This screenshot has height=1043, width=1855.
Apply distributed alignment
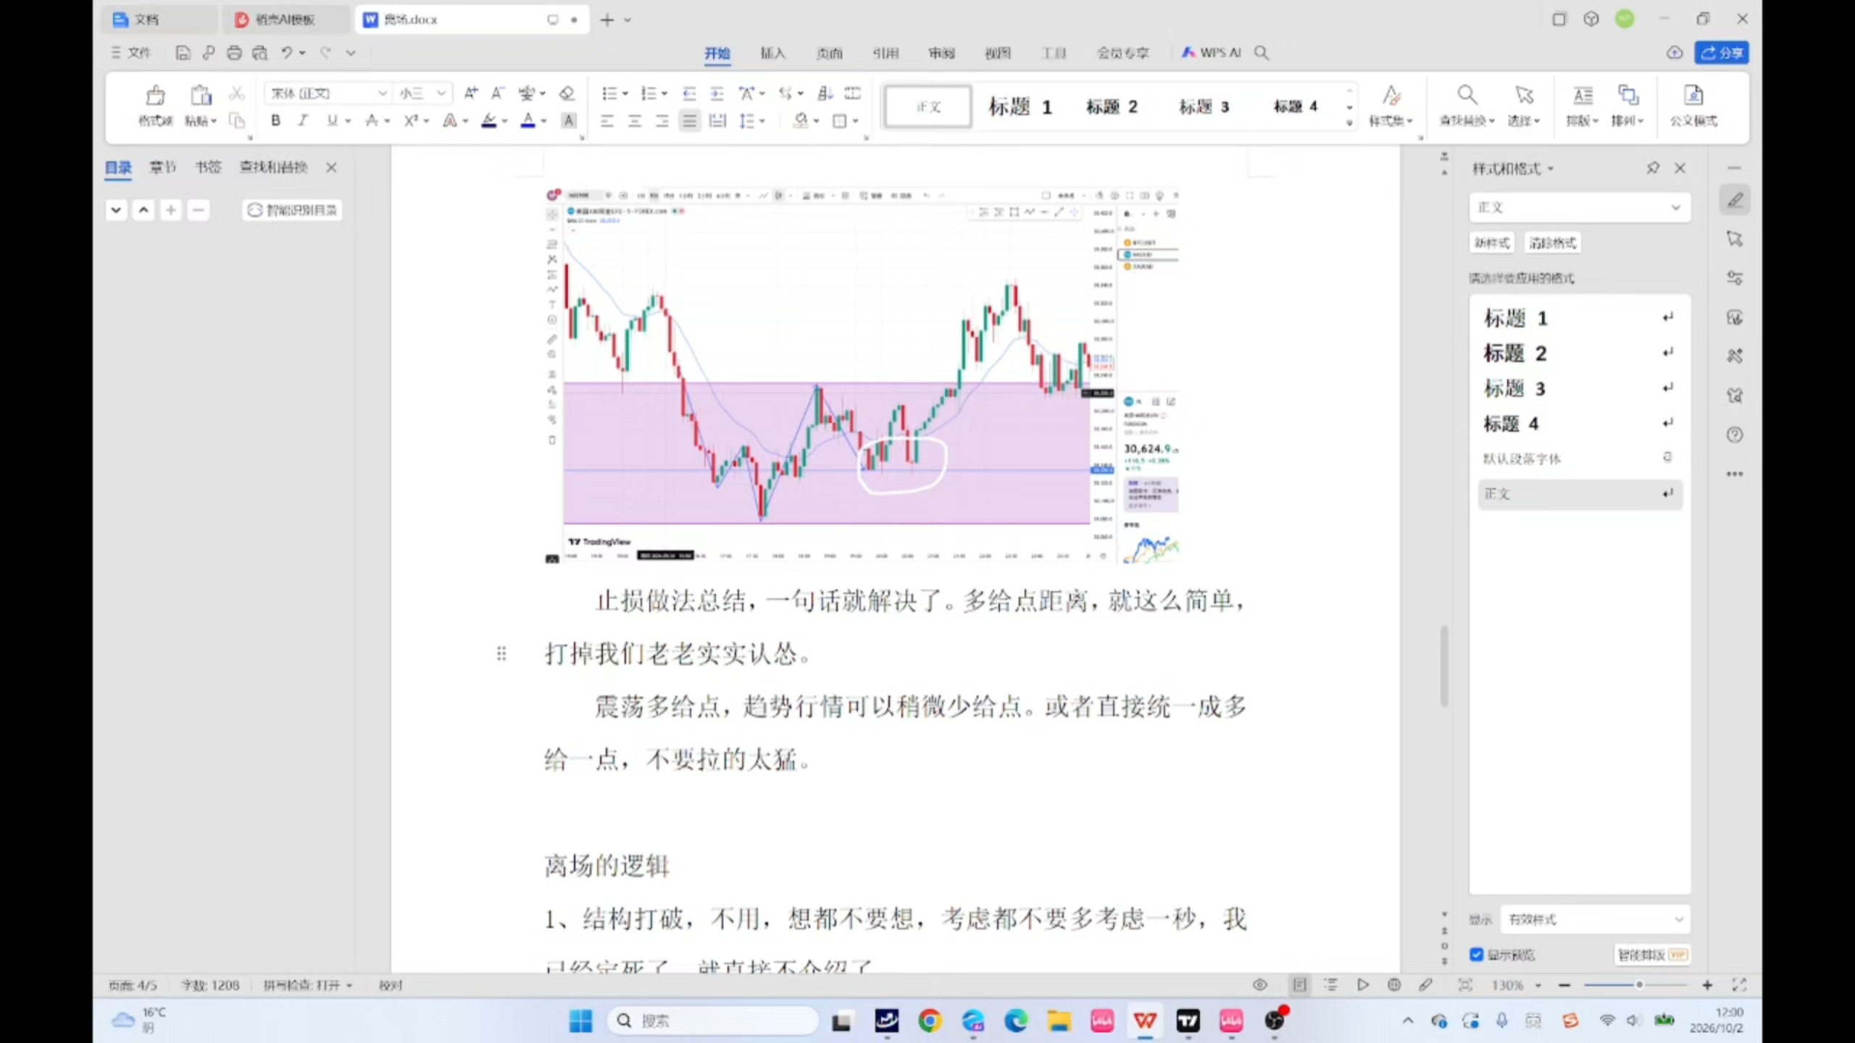pyautogui.click(x=717, y=121)
